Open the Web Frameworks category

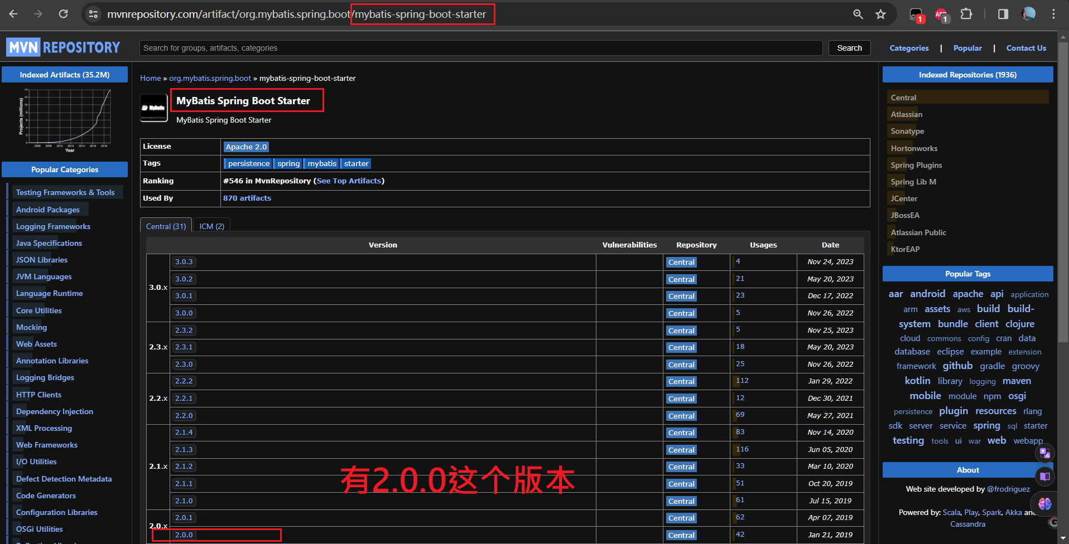click(x=47, y=445)
